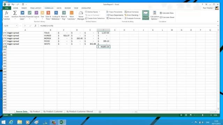Viewport: 223px width, 125px height.
Task: Select cell containing 44,803.26
Action: 103,47
